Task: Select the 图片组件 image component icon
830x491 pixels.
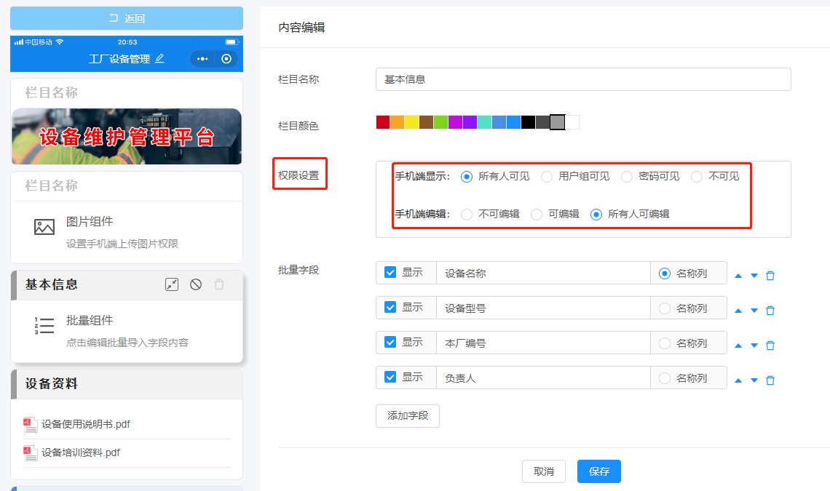Action: point(44,225)
